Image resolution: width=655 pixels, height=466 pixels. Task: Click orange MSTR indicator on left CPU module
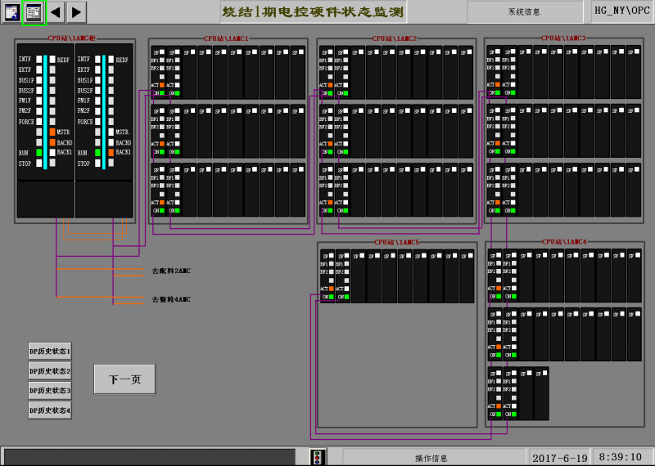point(52,132)
